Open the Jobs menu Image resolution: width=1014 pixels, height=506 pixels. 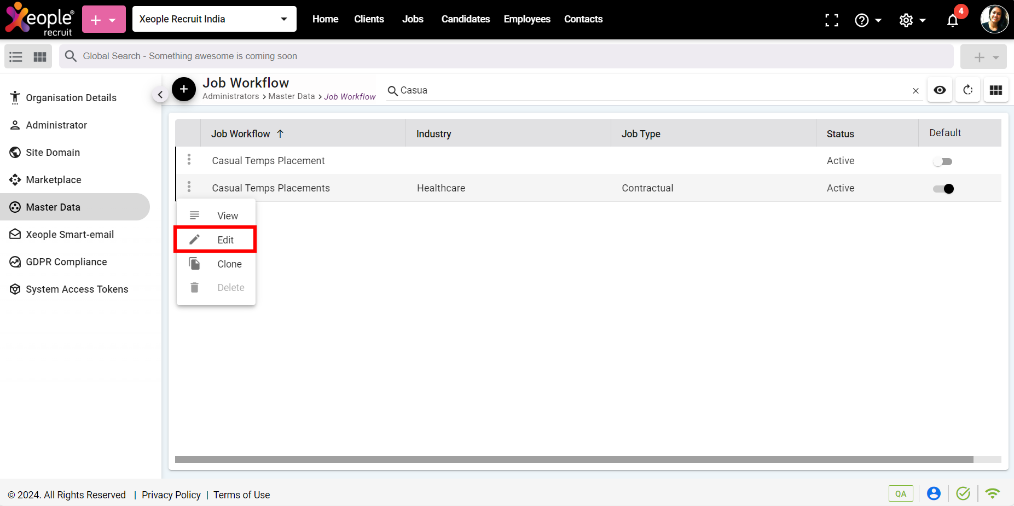coord(413,19)
